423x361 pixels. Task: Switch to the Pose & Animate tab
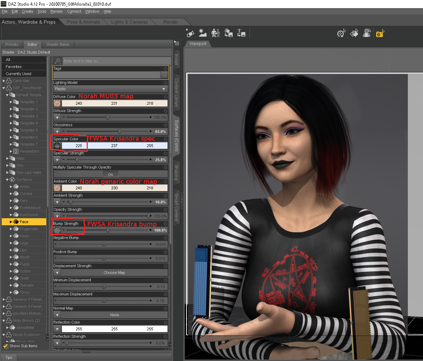point(84,22)
